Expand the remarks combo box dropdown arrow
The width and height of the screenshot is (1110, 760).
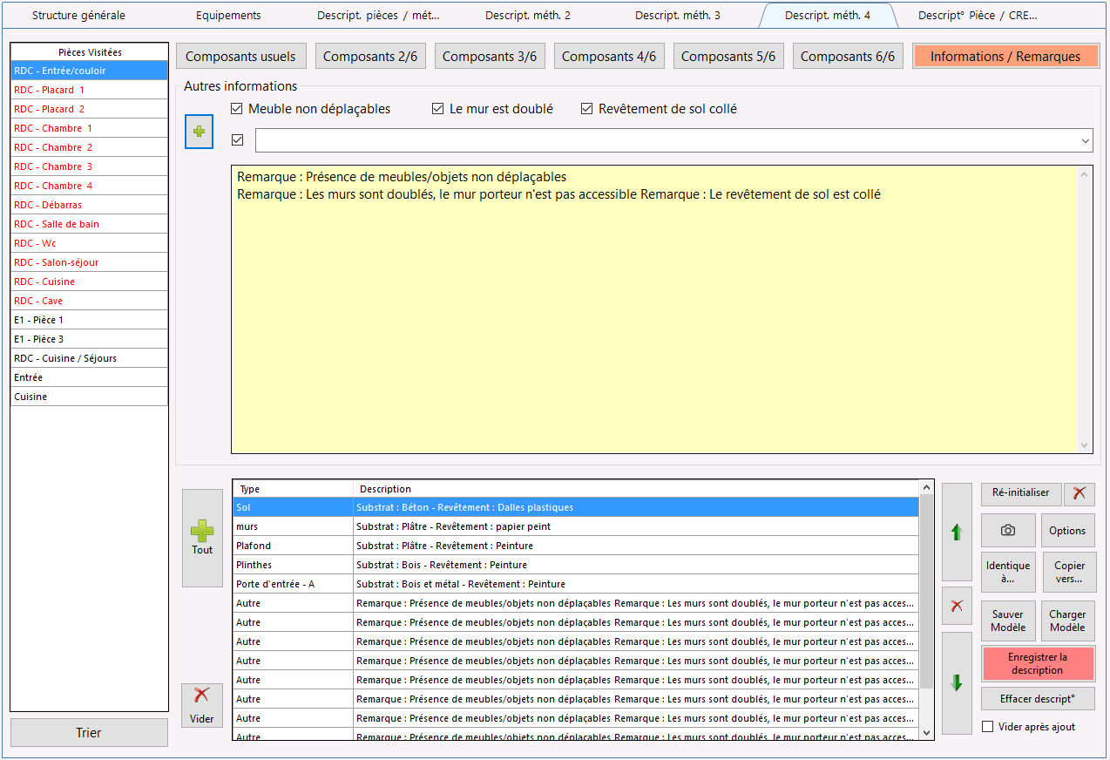tap(1085, 140)
